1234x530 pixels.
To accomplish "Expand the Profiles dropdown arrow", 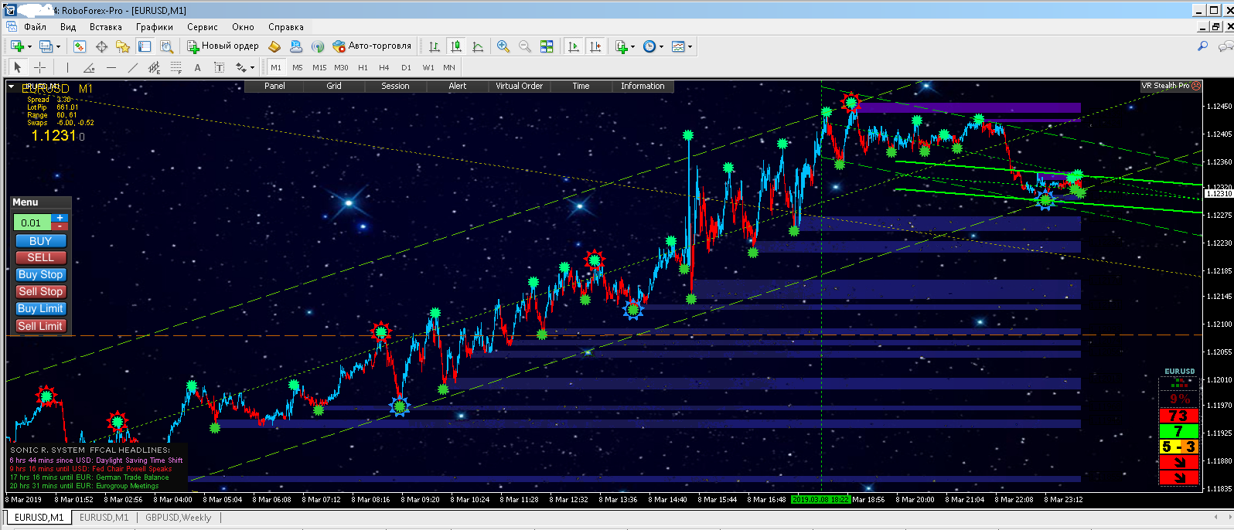I will click(58, 46).
